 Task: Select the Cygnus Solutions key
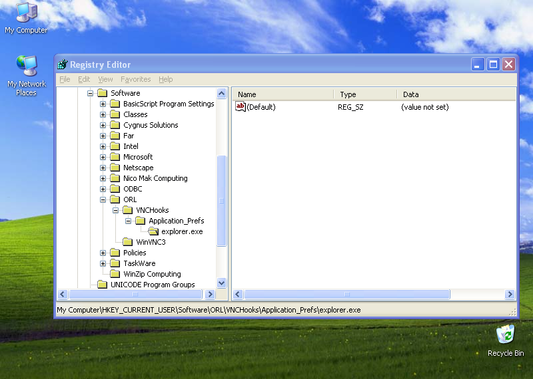pos(151,125)
